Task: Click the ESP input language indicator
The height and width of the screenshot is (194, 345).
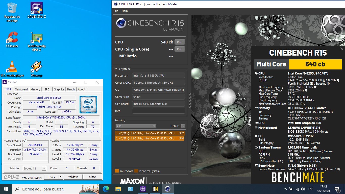Action: coord(311,189)
